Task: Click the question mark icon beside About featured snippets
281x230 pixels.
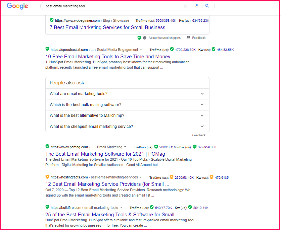Action: point(145,38)
